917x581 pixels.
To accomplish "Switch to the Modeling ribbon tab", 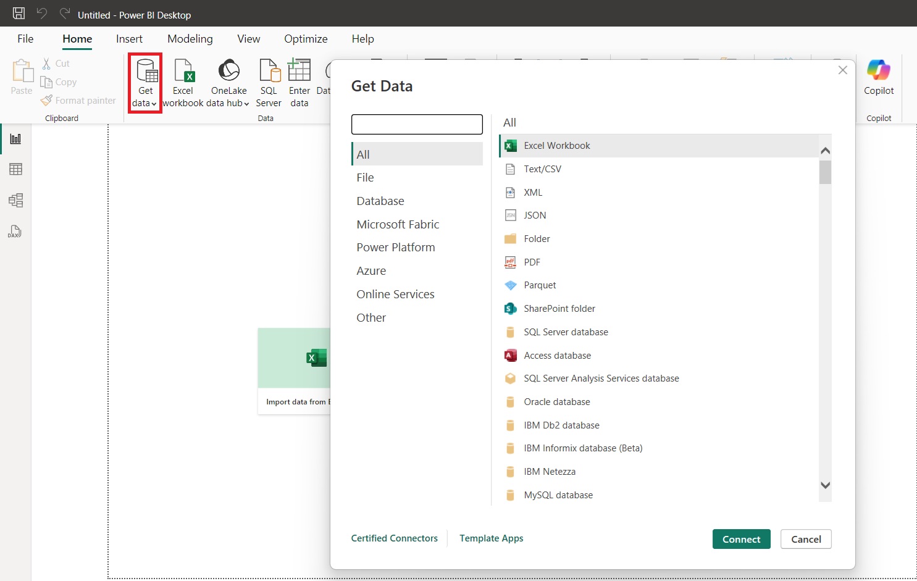I will (x=190, y=38).
